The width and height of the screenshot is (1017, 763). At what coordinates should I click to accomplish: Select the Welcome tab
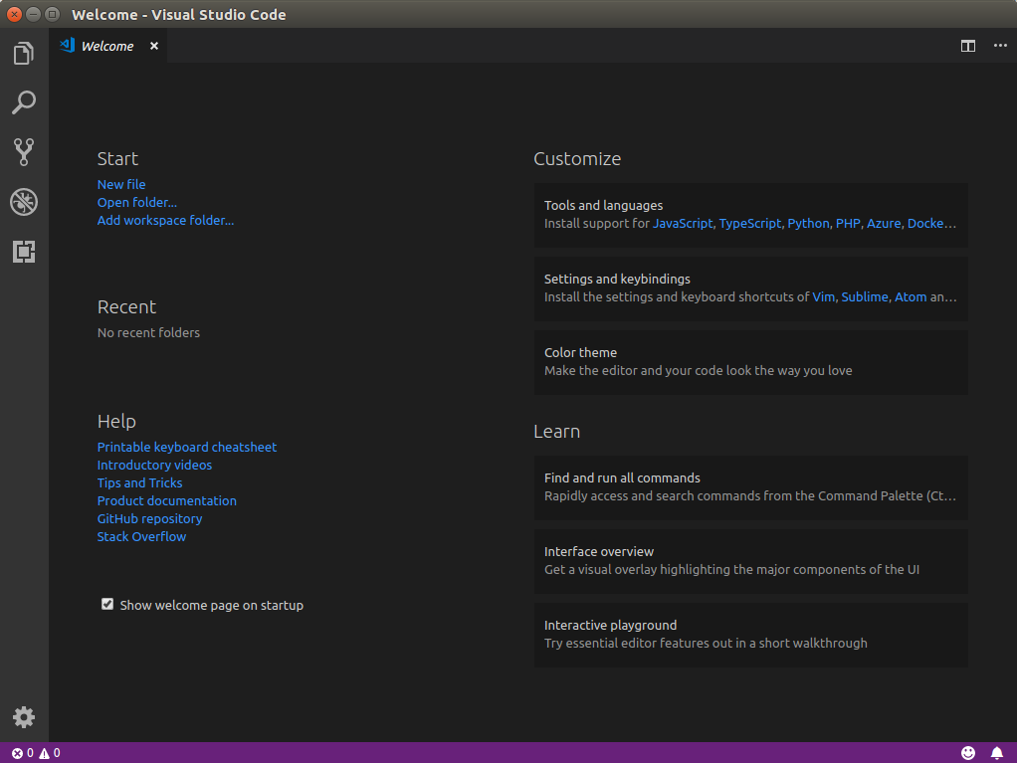pyautogui.click(x=106, y=46)
